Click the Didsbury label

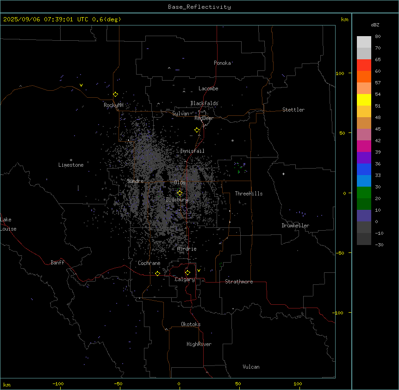pyautogui.click(x=177, y=200)
